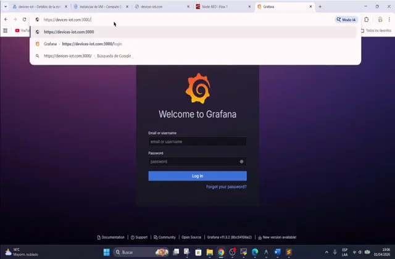The height and width of the screenshot is (259, 395).
Task: Open the Windows Start menu
Action: click(x=106, y=252)
